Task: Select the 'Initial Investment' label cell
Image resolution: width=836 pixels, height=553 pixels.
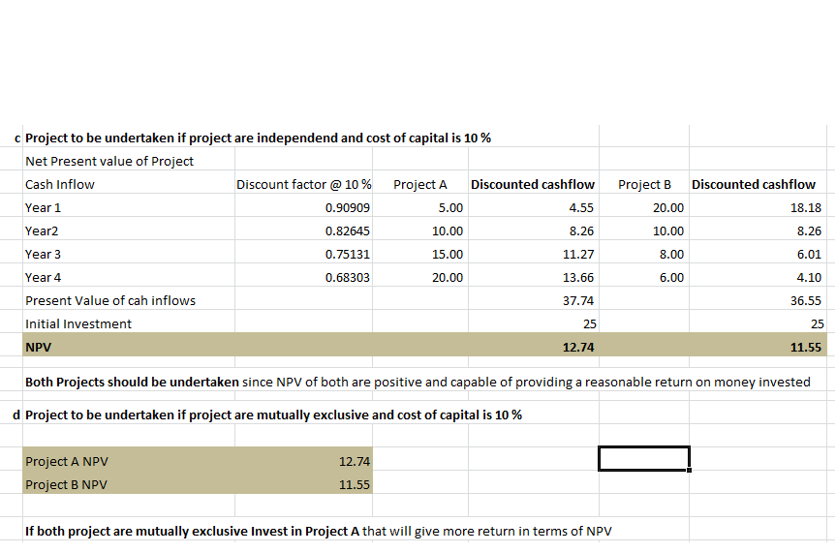Action: (x=78, y=323)
